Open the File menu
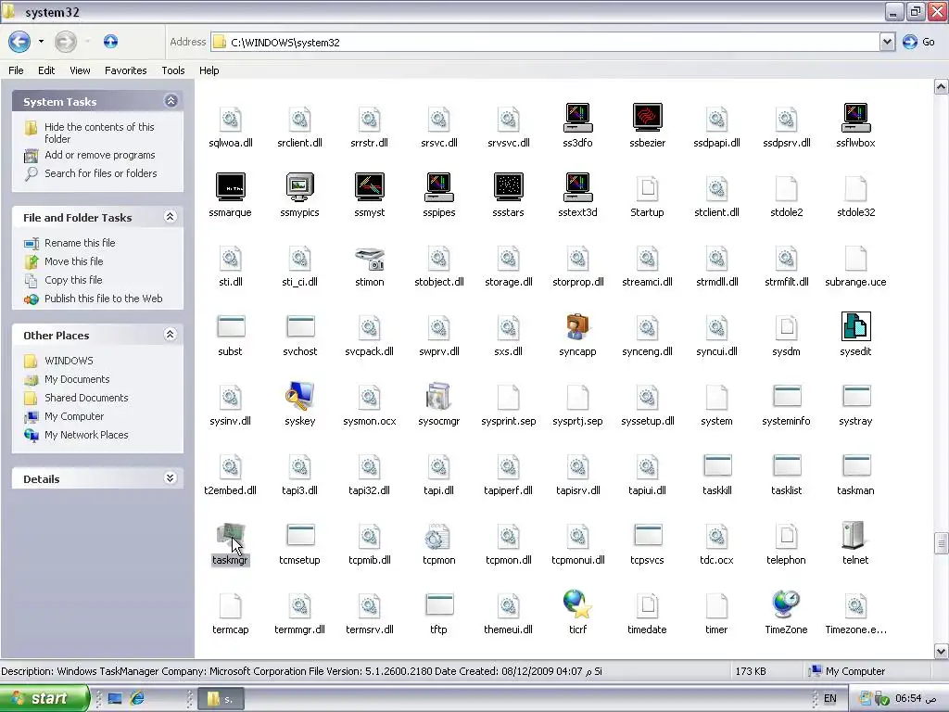The width and height of the screenshot is (949, 712). [17, 70]
